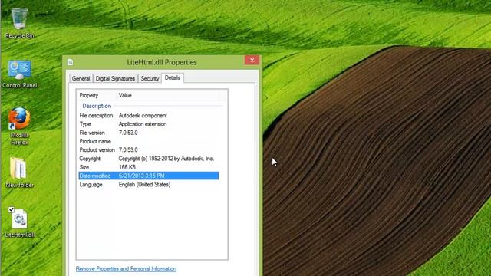Click the value Autodesk component

tap(143, 116)
